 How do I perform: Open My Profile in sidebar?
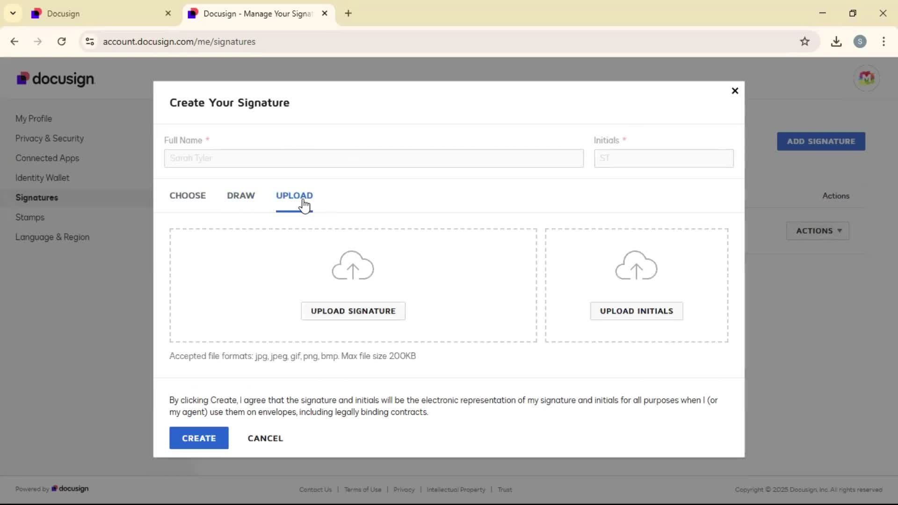[x=34, y=119]
